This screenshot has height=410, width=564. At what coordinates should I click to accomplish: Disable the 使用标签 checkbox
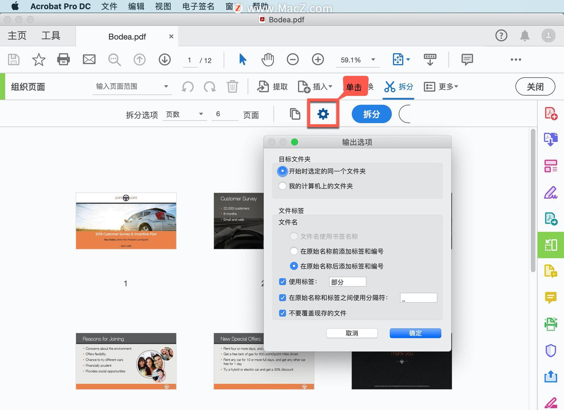click(282, 282)
